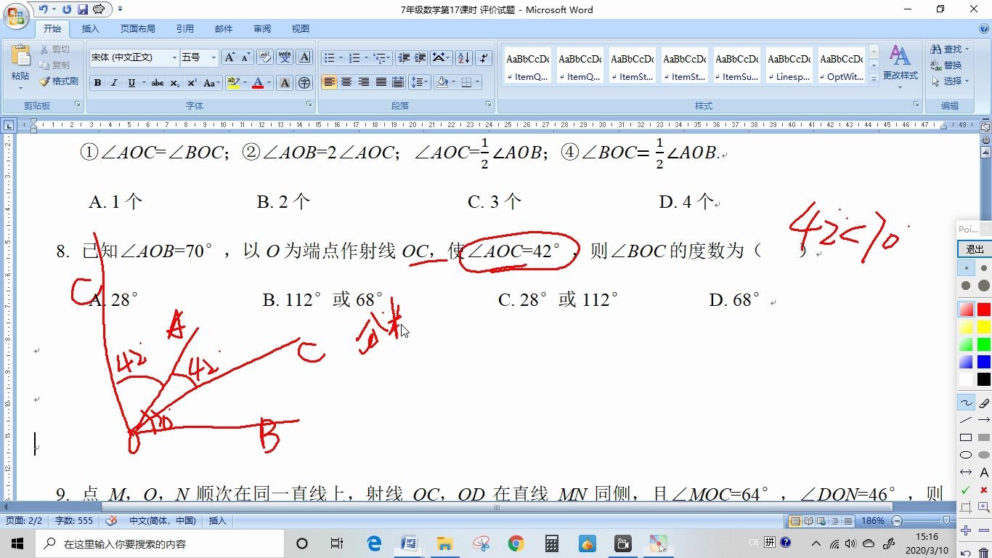Toggle center alignment

[346, 82]
